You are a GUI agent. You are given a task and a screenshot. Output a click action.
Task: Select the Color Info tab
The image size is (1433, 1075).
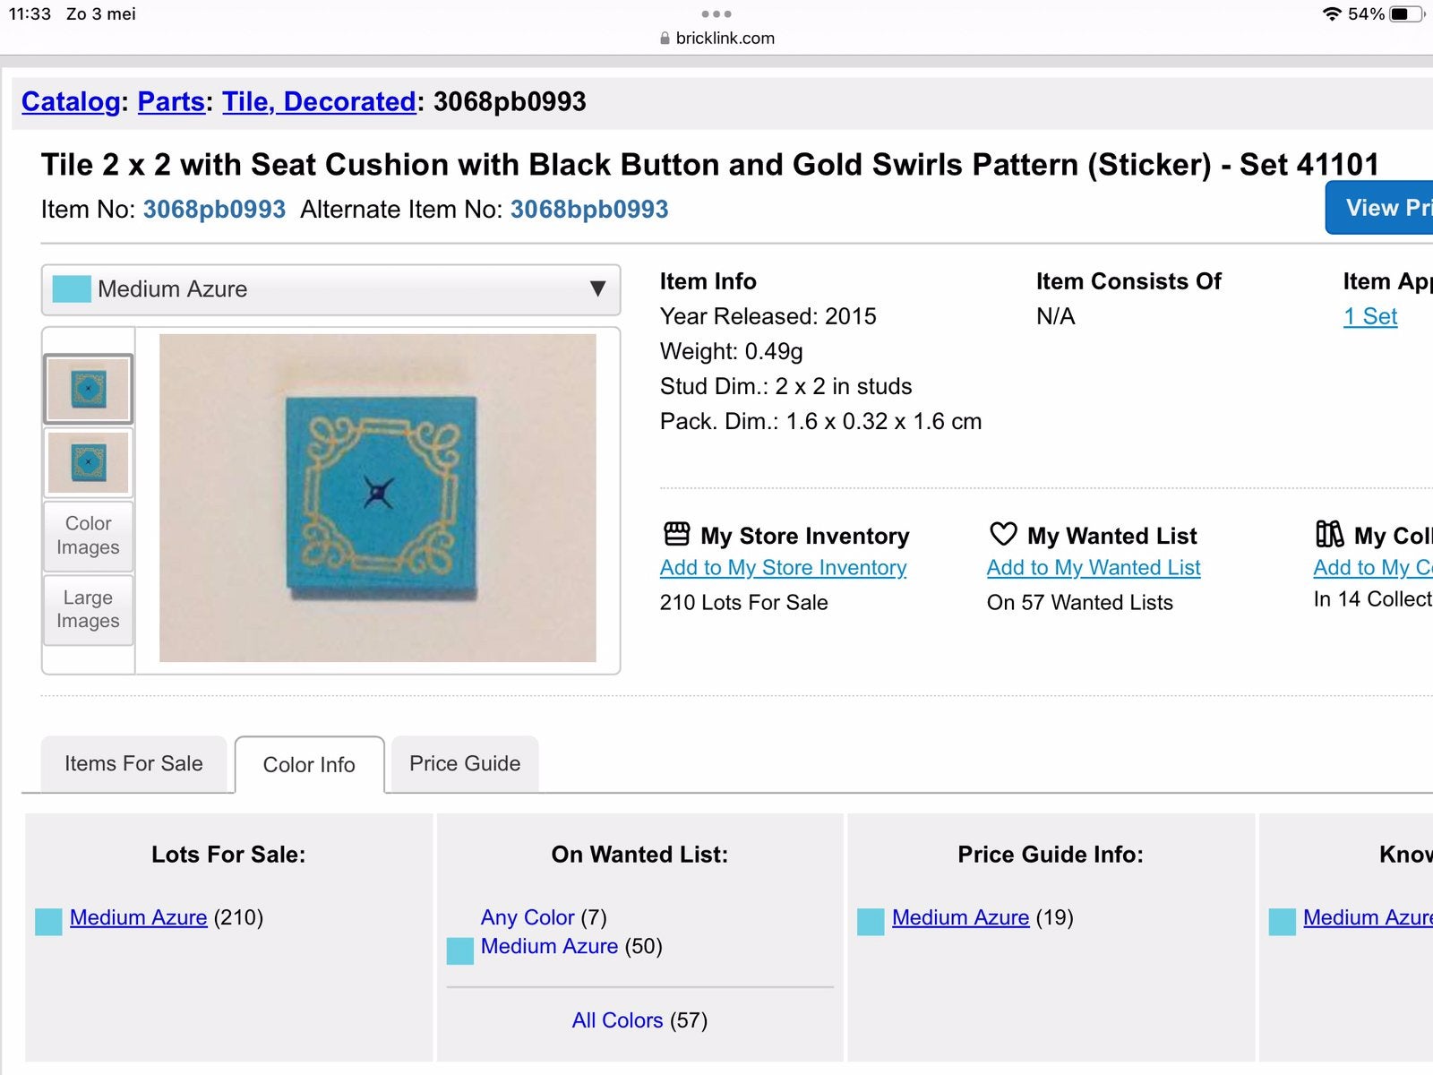tap(309, 765)
